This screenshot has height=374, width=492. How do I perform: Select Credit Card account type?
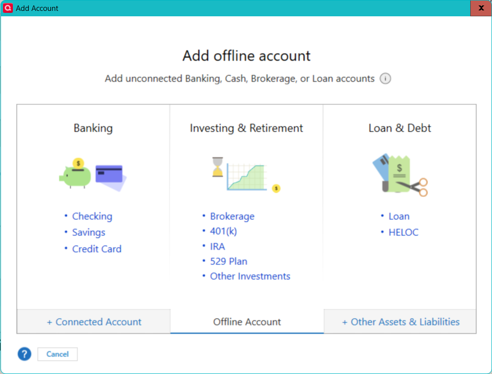click(96, 249)
